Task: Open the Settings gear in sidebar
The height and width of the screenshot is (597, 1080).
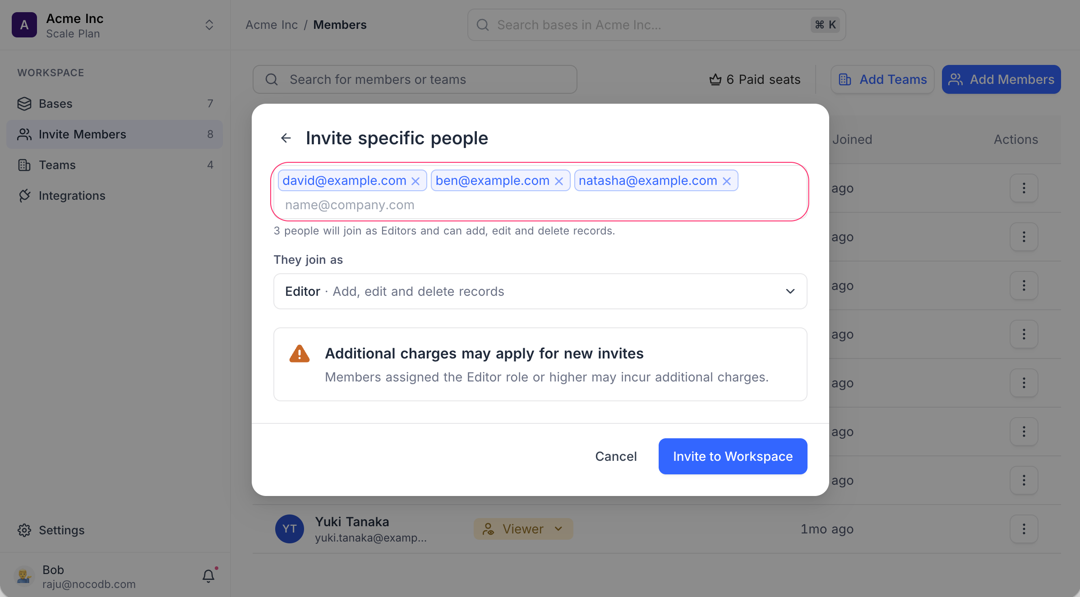Action: (24, 530)
